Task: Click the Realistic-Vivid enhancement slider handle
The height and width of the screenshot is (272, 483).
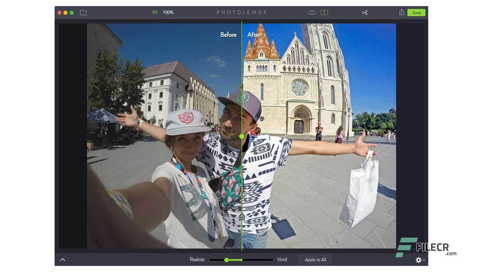Action: coord(227,260)
